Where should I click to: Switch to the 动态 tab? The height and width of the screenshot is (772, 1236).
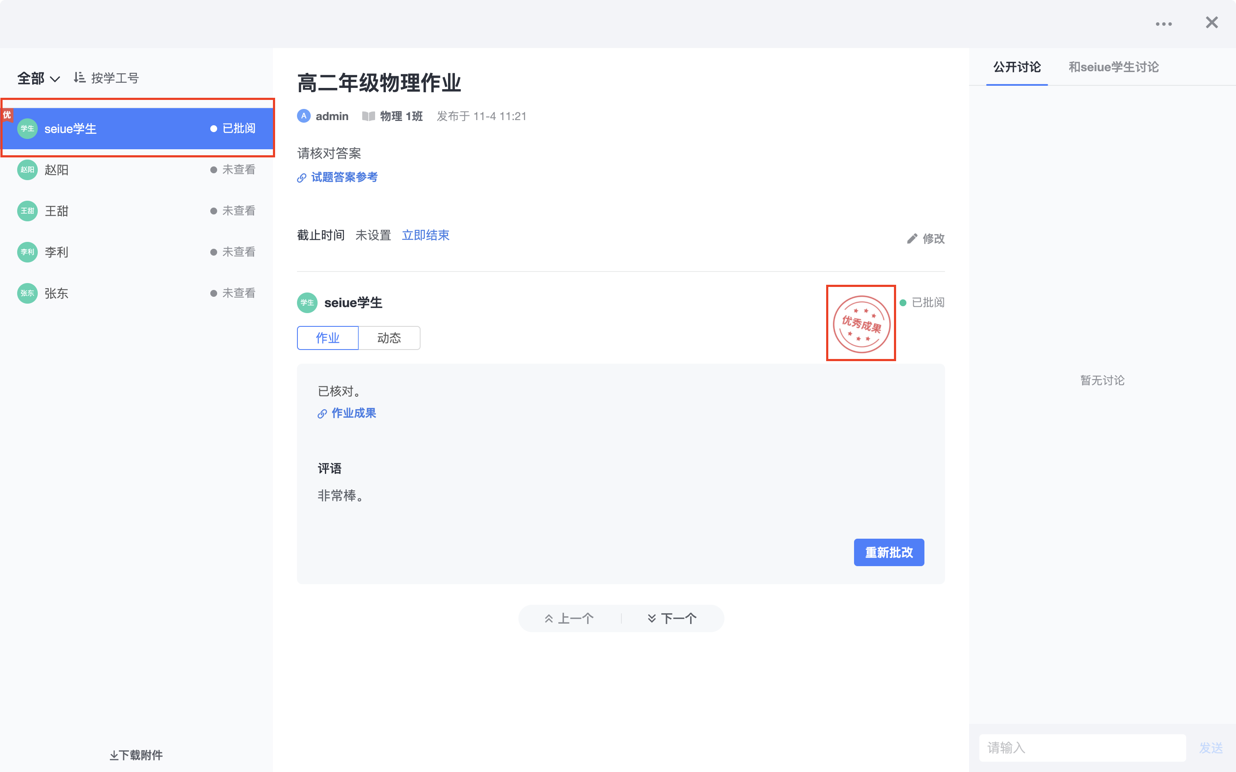click(389, 338)
